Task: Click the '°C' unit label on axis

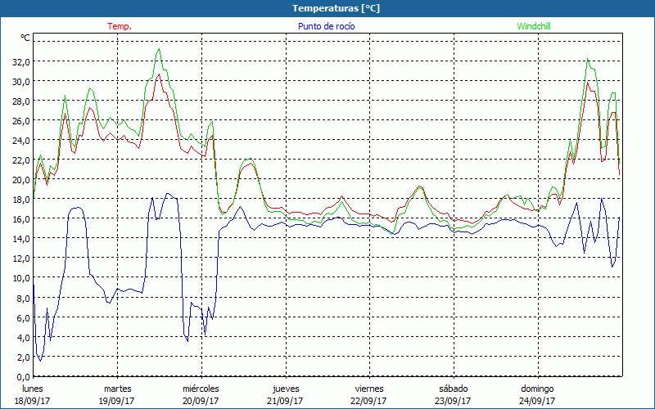Action: coord(25,38)
